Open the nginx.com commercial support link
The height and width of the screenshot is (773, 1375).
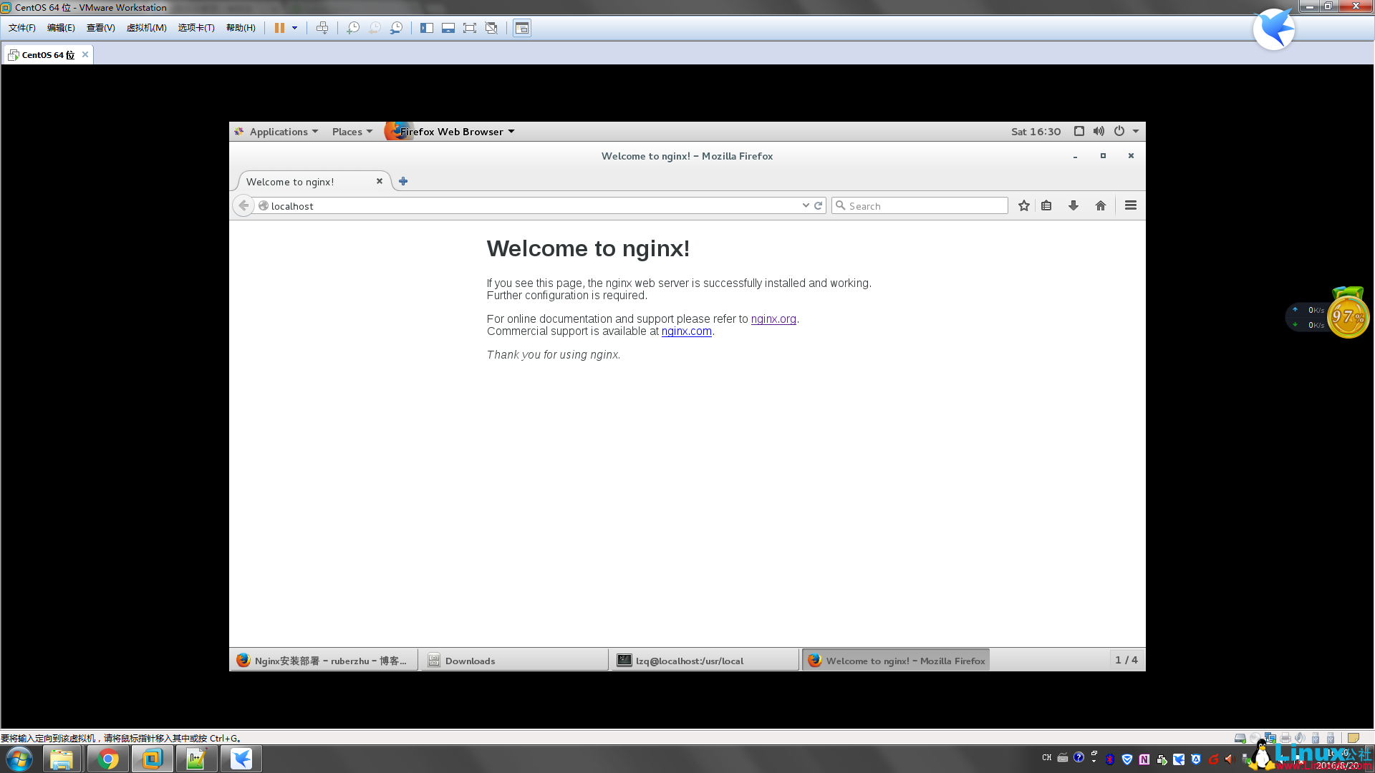(686, 331)
